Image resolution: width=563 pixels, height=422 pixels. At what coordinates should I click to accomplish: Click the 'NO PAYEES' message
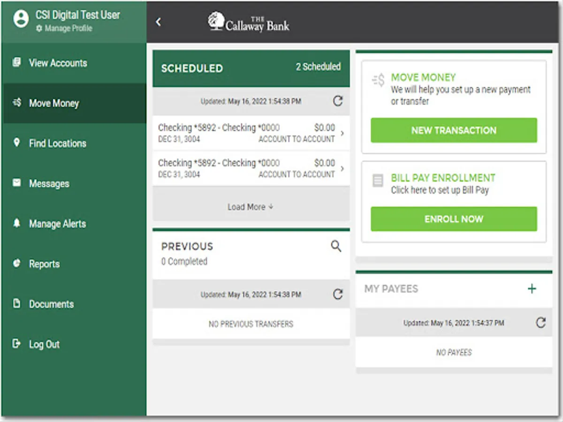tap(454, 353)
